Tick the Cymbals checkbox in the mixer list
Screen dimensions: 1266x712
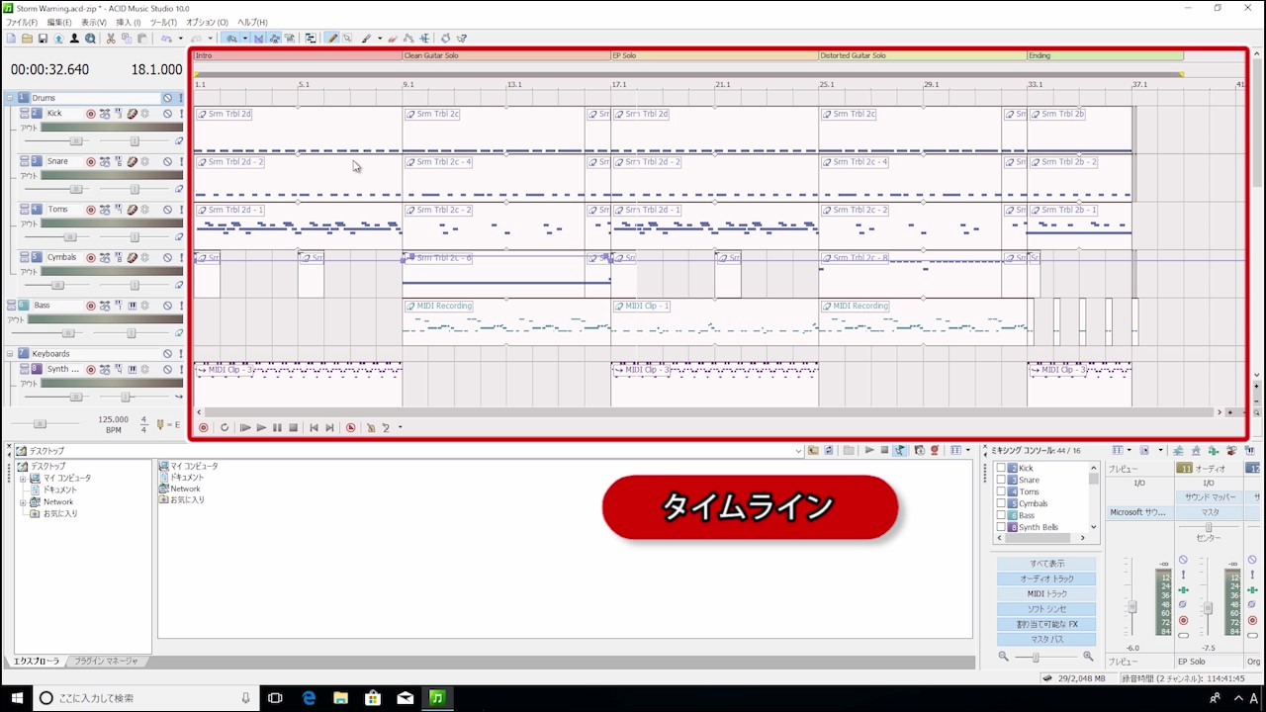coord(1000,503)
